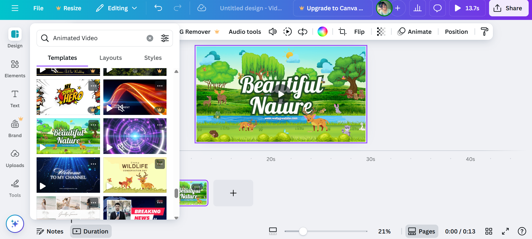Open the analytics bar chart icon
The image size is (532, 239).
(x=417, y=8)
